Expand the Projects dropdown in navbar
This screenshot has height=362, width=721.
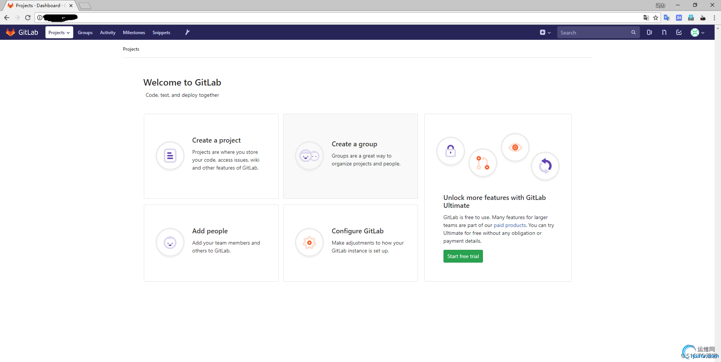coord(59,33)
